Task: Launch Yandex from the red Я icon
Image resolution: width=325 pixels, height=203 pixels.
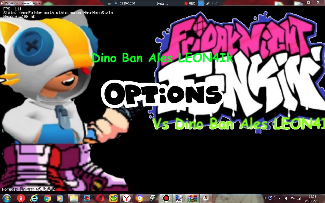Action: [x=21, y=198]
